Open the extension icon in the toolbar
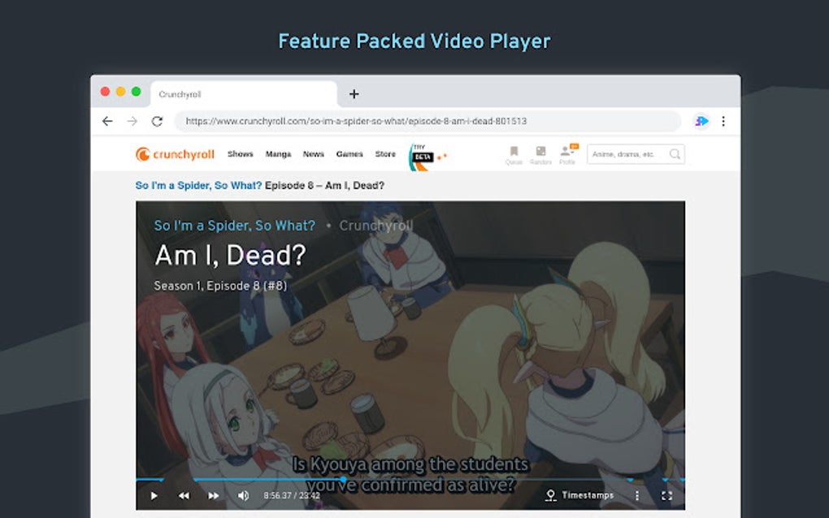Viewport: 829px width, 518px height. 701,121
